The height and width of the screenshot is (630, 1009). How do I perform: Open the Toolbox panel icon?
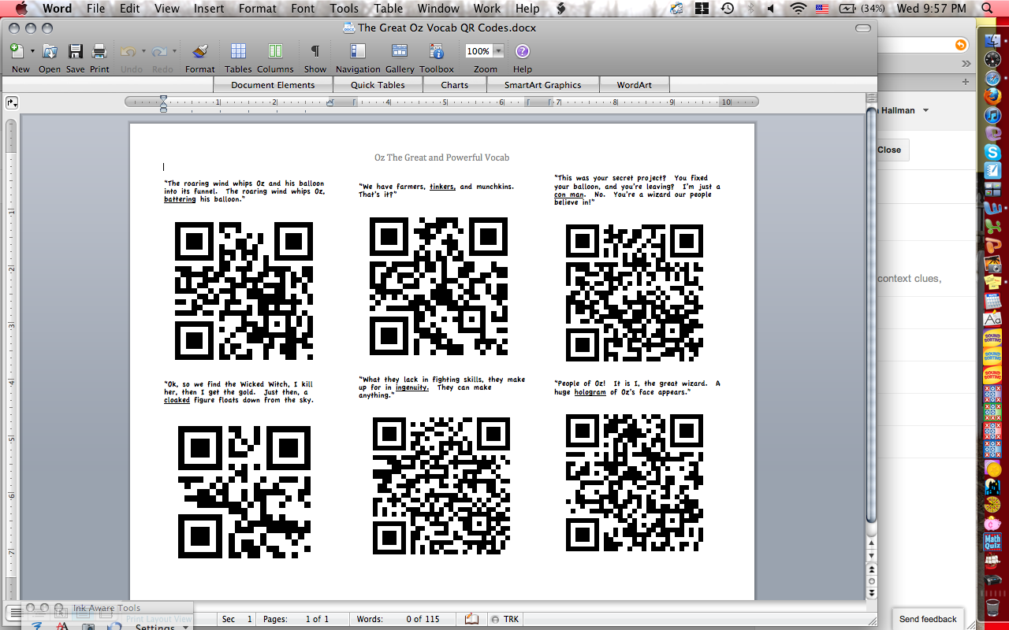coord(436,50)
